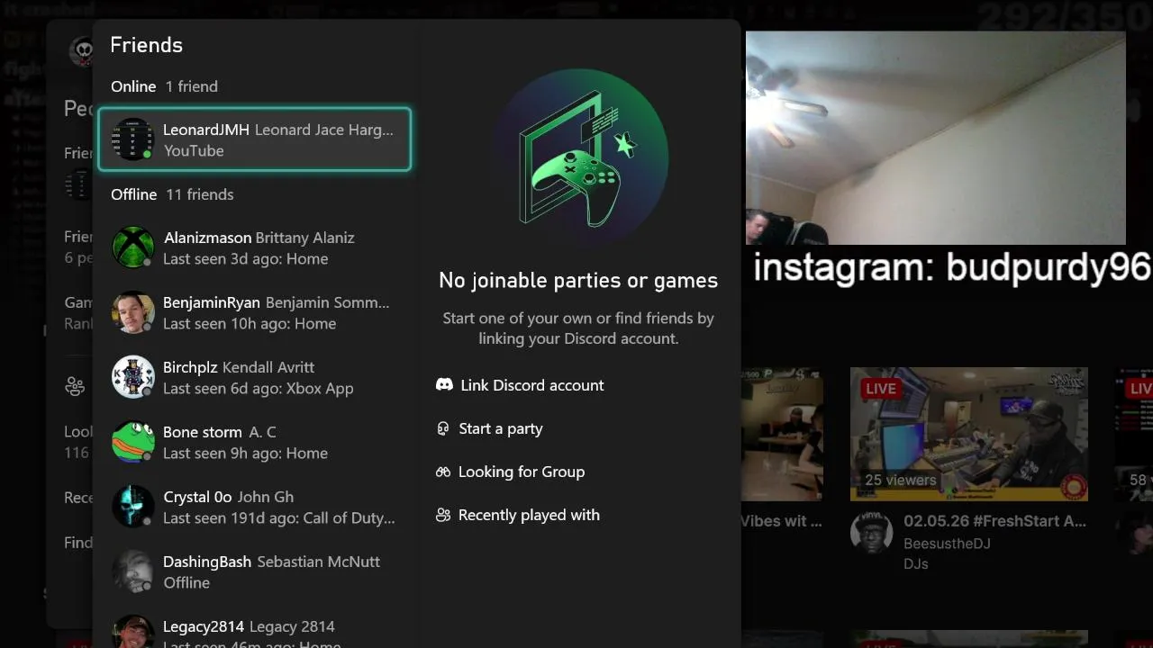The width and height of the screenshot is (1153, 648).
Task: Click LeonardJMH's YouTube activity status
Action: [194, 150]
